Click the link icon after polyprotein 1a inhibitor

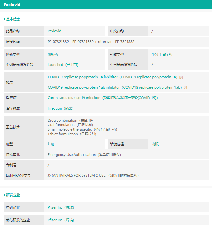click(x=181, y=78)
